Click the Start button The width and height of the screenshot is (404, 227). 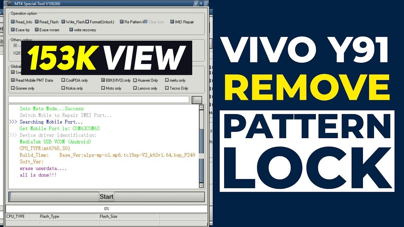pos(106,197)
